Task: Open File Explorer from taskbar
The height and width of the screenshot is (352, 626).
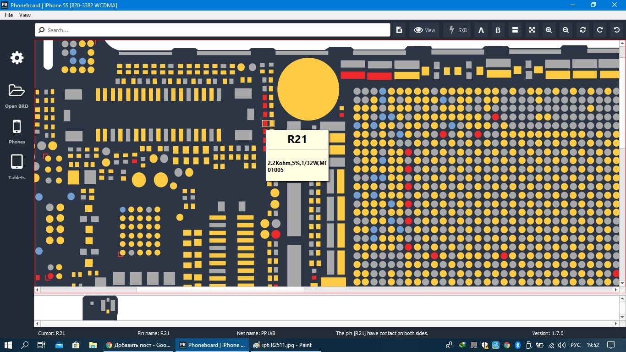Action: 93,345
